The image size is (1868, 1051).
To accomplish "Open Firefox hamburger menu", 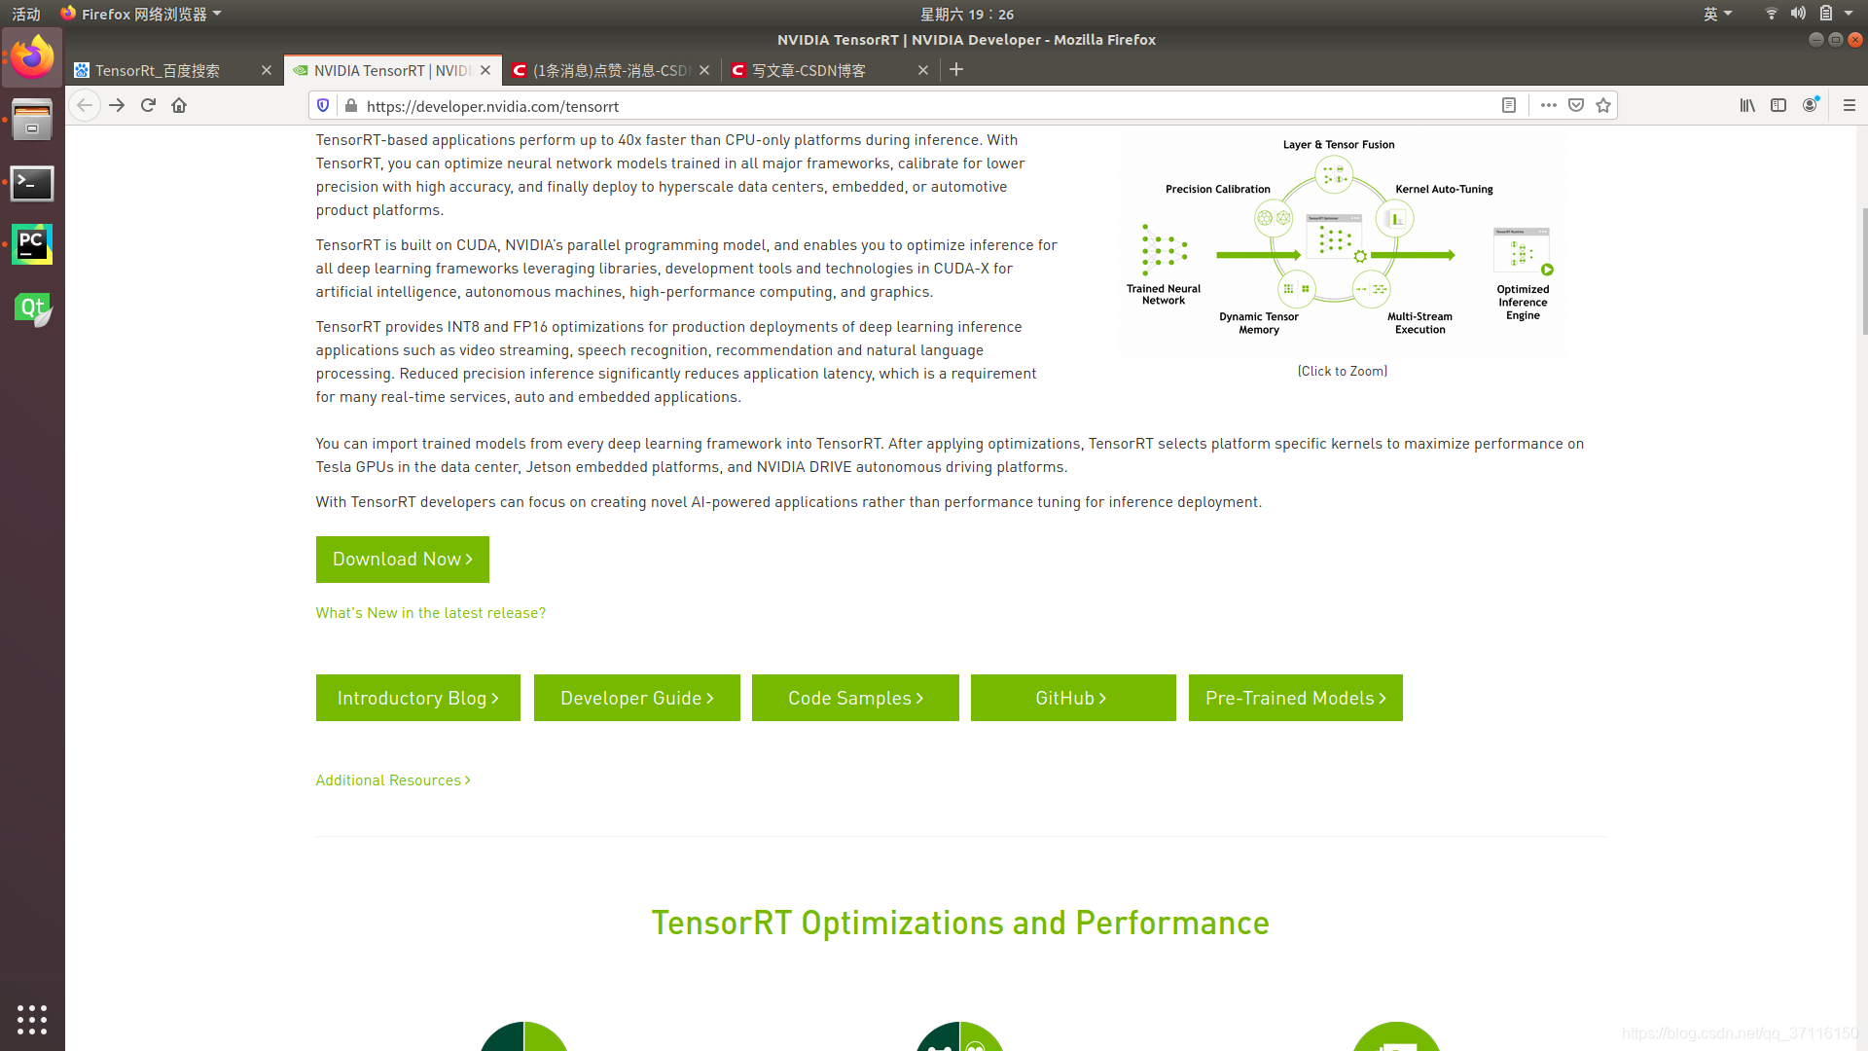I will pyautogui.click(x=1850, y=105).
